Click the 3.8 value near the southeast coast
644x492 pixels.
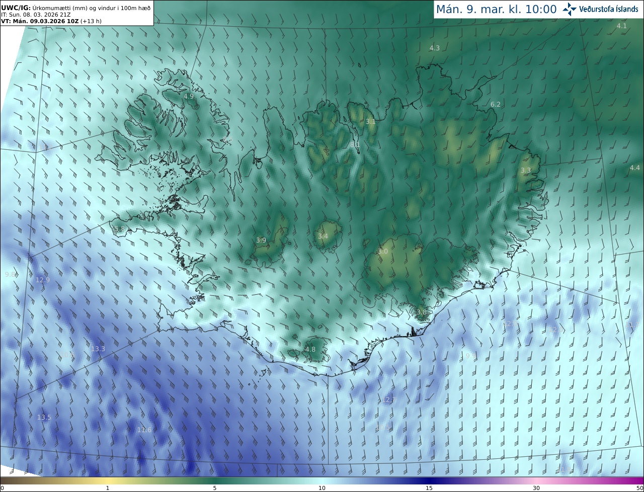[x=422, y=312]
